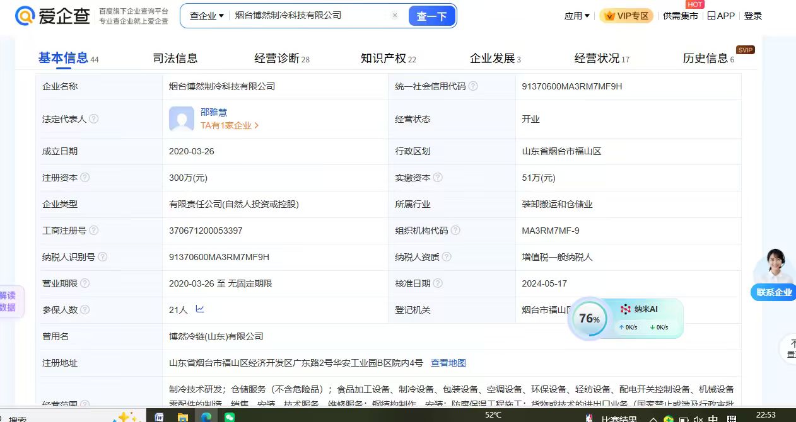The width and height of the screenshot is (796, 422).
Task: Click the help icon next to 注册资本
Action: 85,178
